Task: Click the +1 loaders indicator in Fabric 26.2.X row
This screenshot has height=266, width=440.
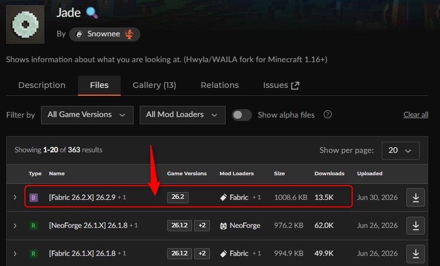Action: pyautogui.click(x=257, y=197)
